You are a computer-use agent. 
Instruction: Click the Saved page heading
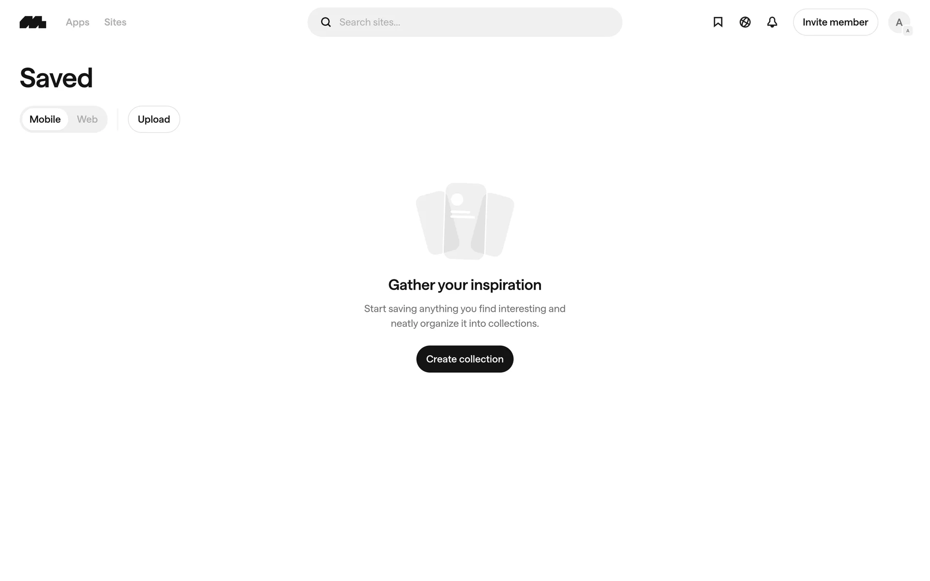pos(56,78)
